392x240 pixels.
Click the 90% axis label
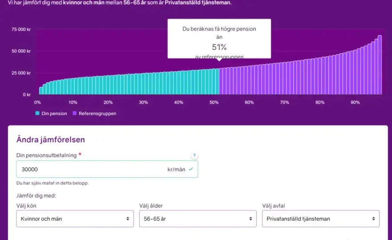pos(355,102)
